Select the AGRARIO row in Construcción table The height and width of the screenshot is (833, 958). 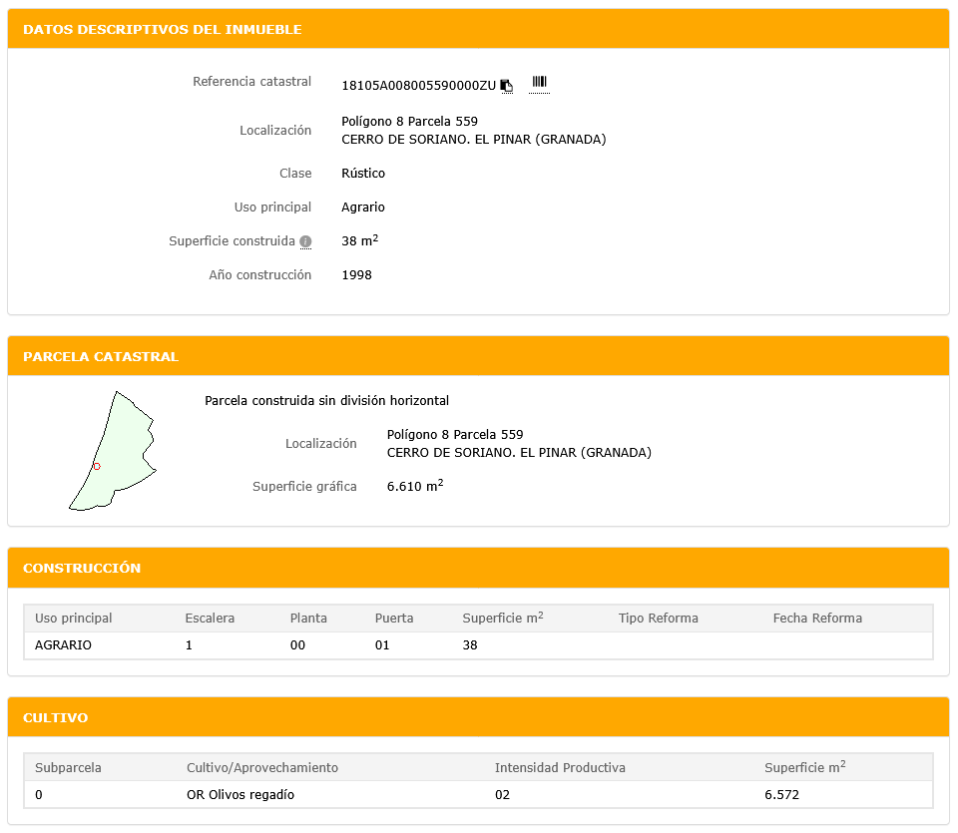[63, 645]
